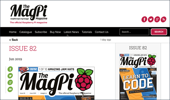Go Back using the Back link
This screenshot has width=170, height=100.
[14, 40]
